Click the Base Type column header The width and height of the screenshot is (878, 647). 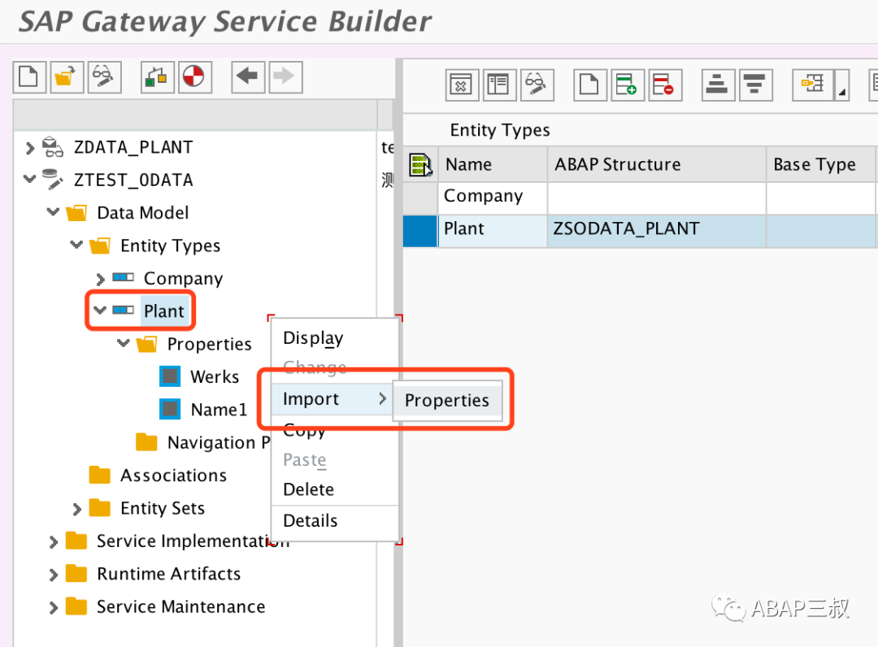coord(820,164)
